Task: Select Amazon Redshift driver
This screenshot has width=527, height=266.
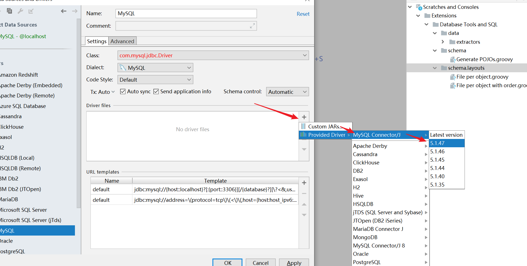Action: click(x=19, y=75)
